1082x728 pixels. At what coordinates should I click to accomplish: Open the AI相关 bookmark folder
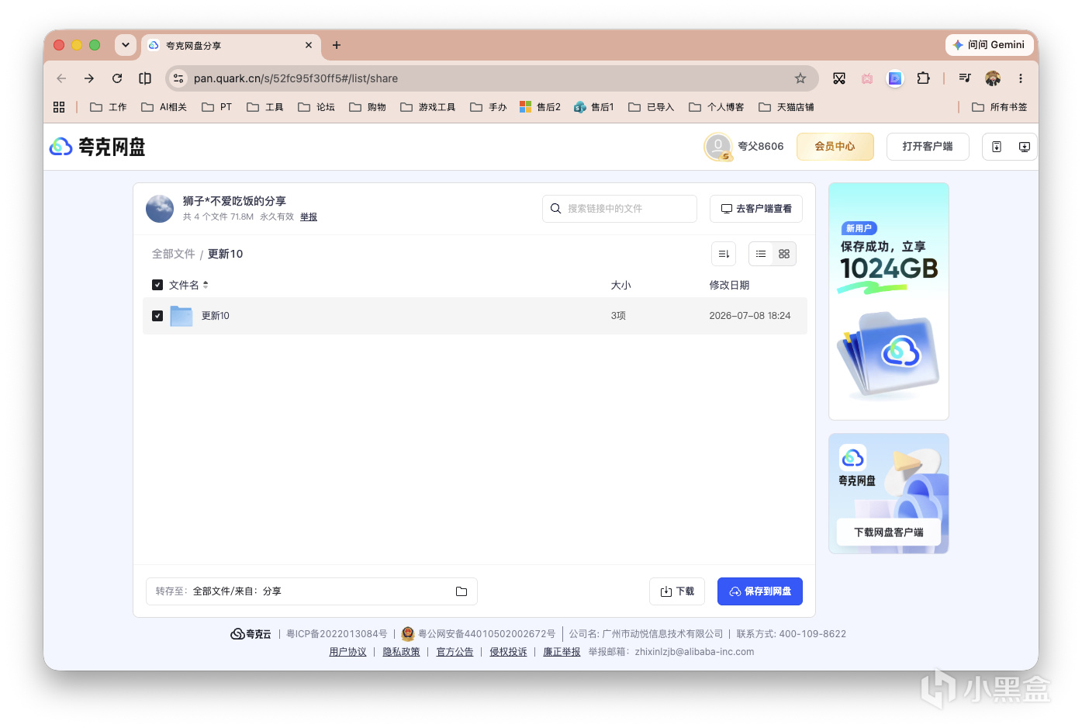[164, 107]
